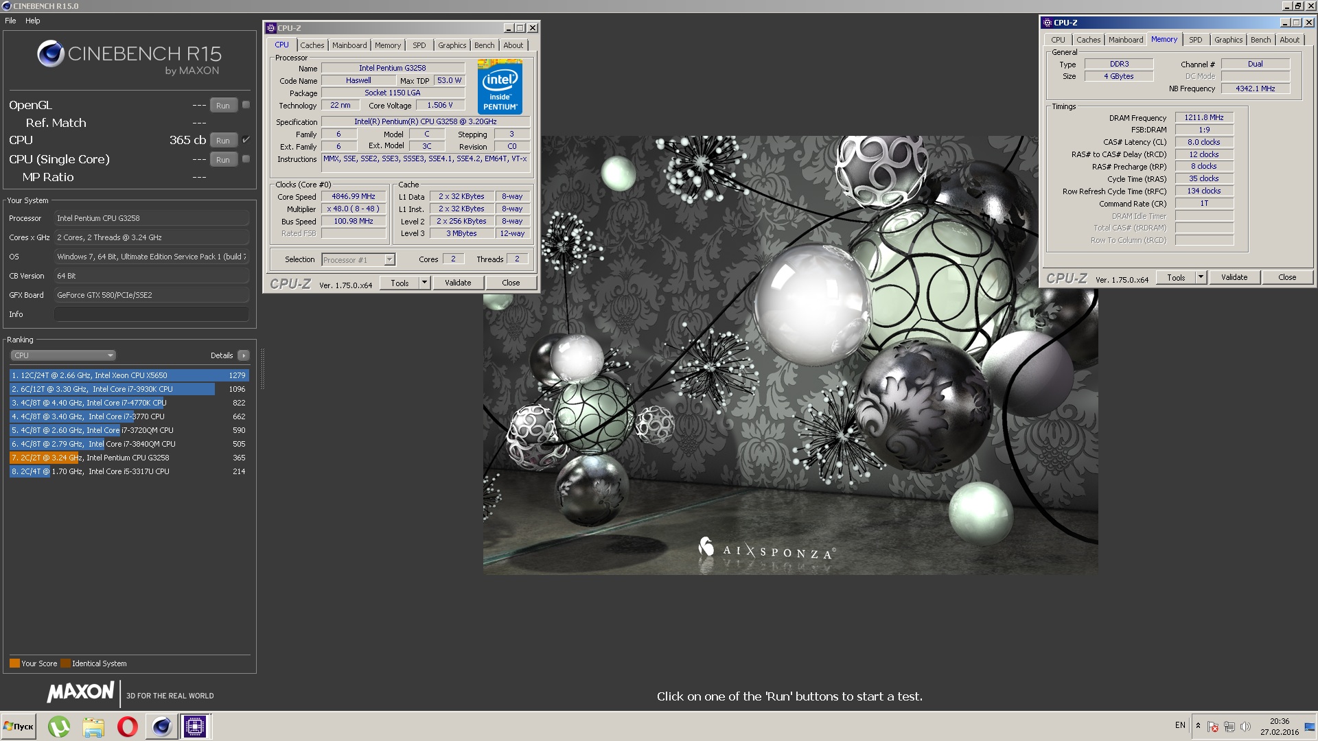Image resolution: width=1318 pixels, height=741 pixels.
Task: Switch to CPU tab in right CPU-Z window
Action: (x=1058, y=40)
